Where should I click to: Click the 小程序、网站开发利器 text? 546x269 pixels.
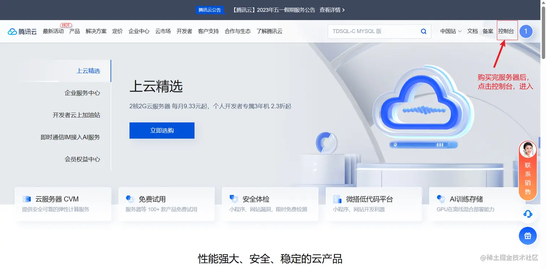359,209
